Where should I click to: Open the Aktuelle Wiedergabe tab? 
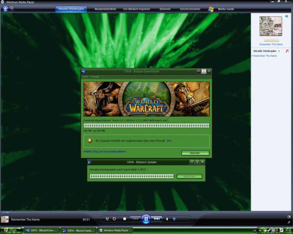coord(71,9)
